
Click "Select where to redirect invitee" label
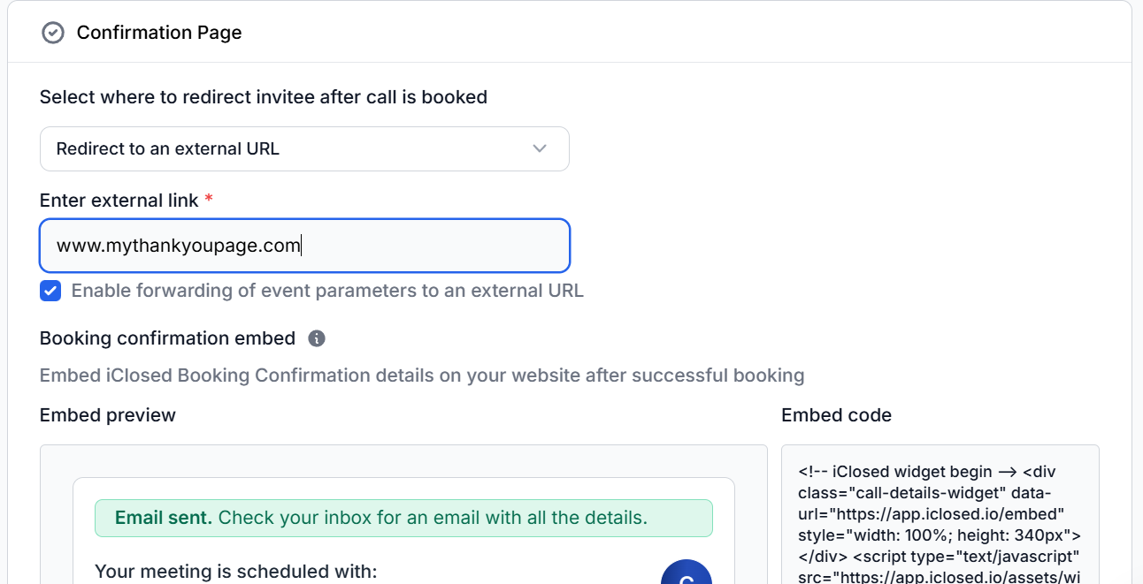tap(264, 97)
